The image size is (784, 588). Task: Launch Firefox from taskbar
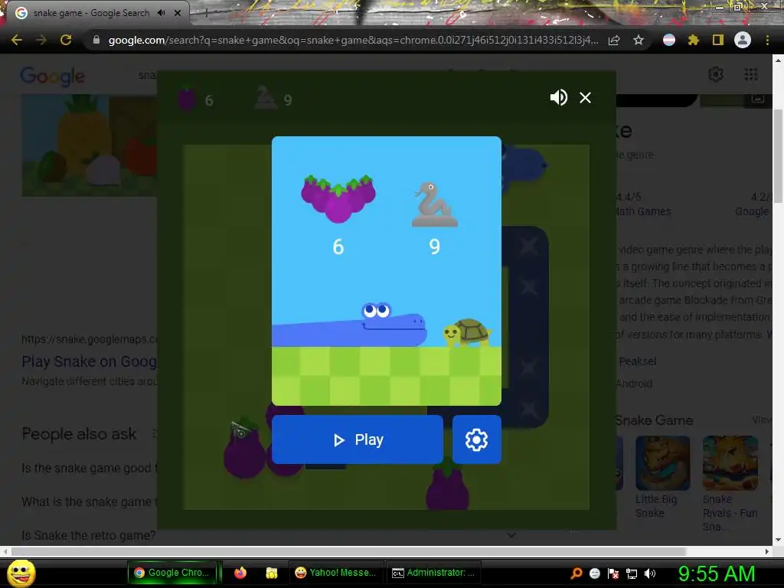pyautogui.click(x=240, y=573)
